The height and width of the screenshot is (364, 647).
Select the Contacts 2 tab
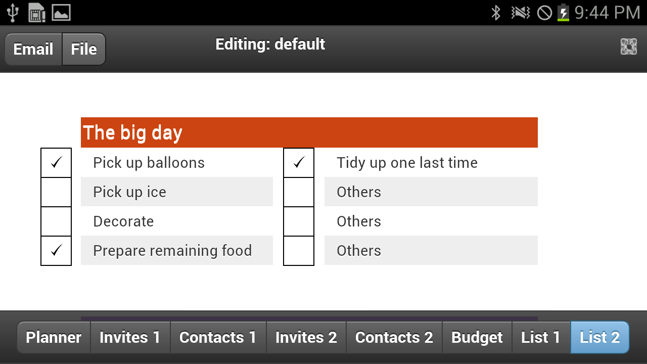(394, 337)
